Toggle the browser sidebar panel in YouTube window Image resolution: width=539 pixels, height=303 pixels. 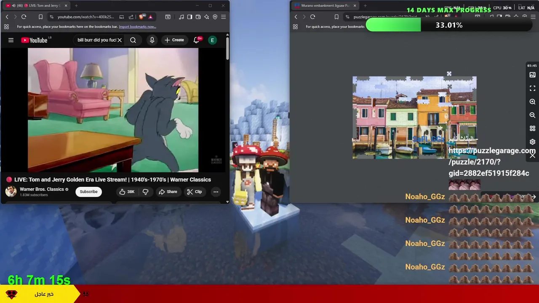[x=189, y=17]
